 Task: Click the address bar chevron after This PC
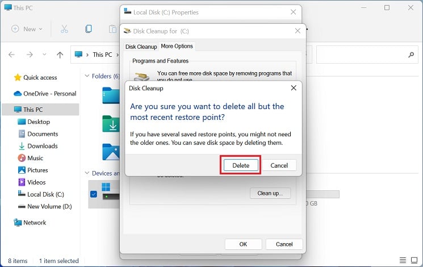(x=118, y=55)
